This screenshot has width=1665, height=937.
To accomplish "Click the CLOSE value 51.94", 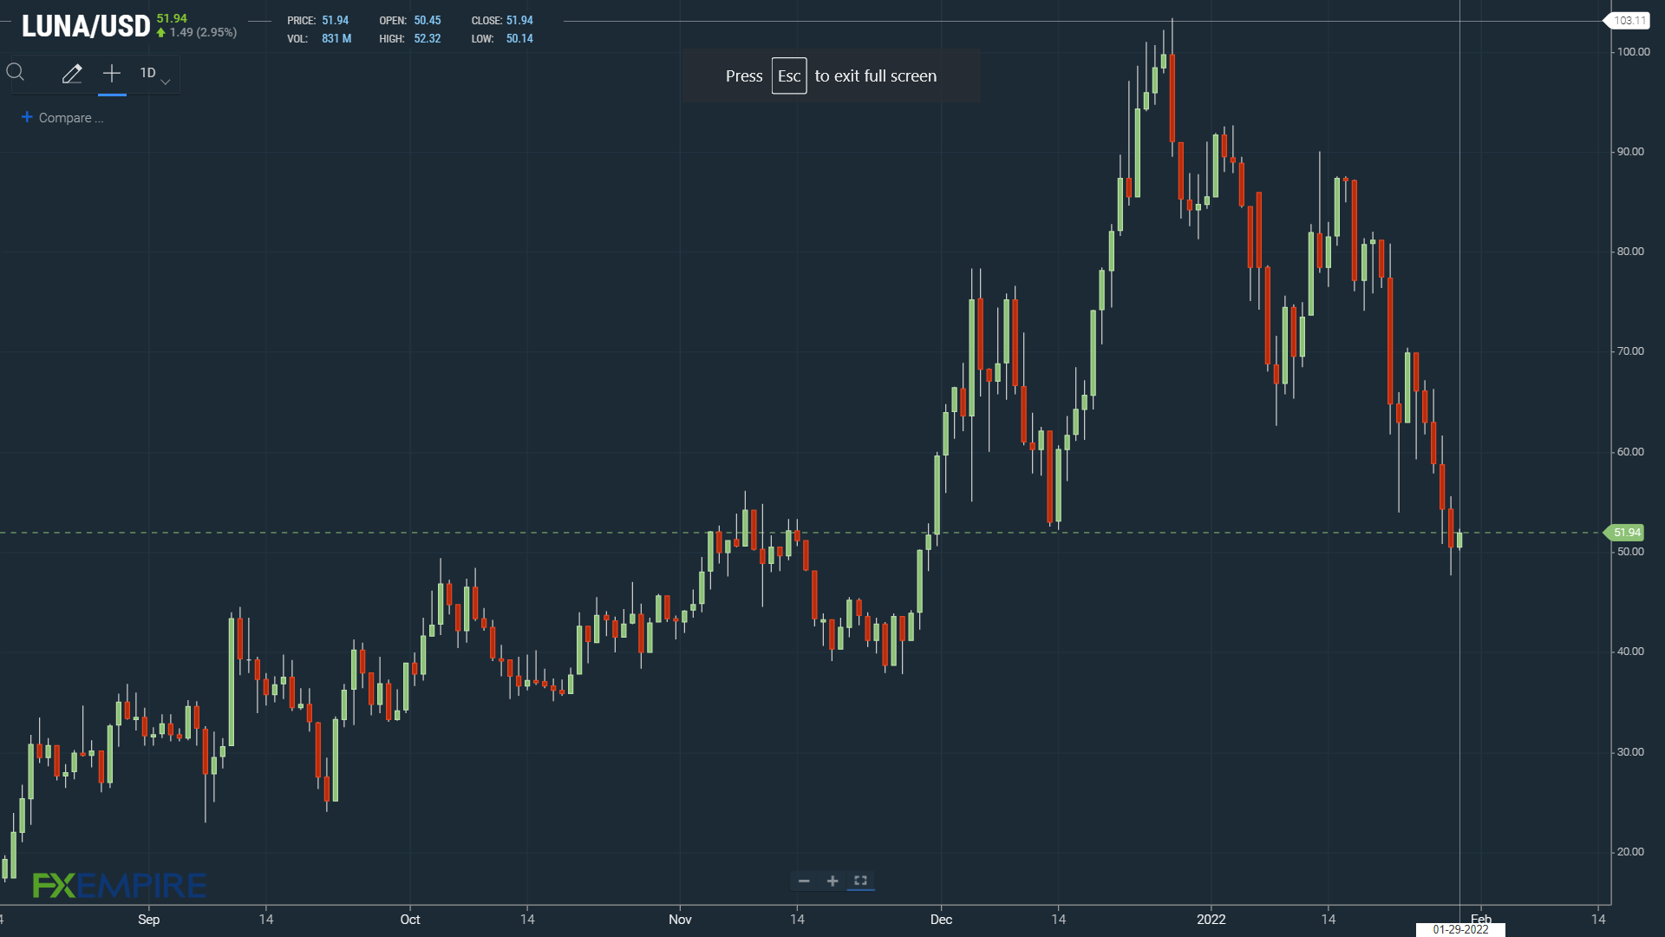I will tap(519, 21).
